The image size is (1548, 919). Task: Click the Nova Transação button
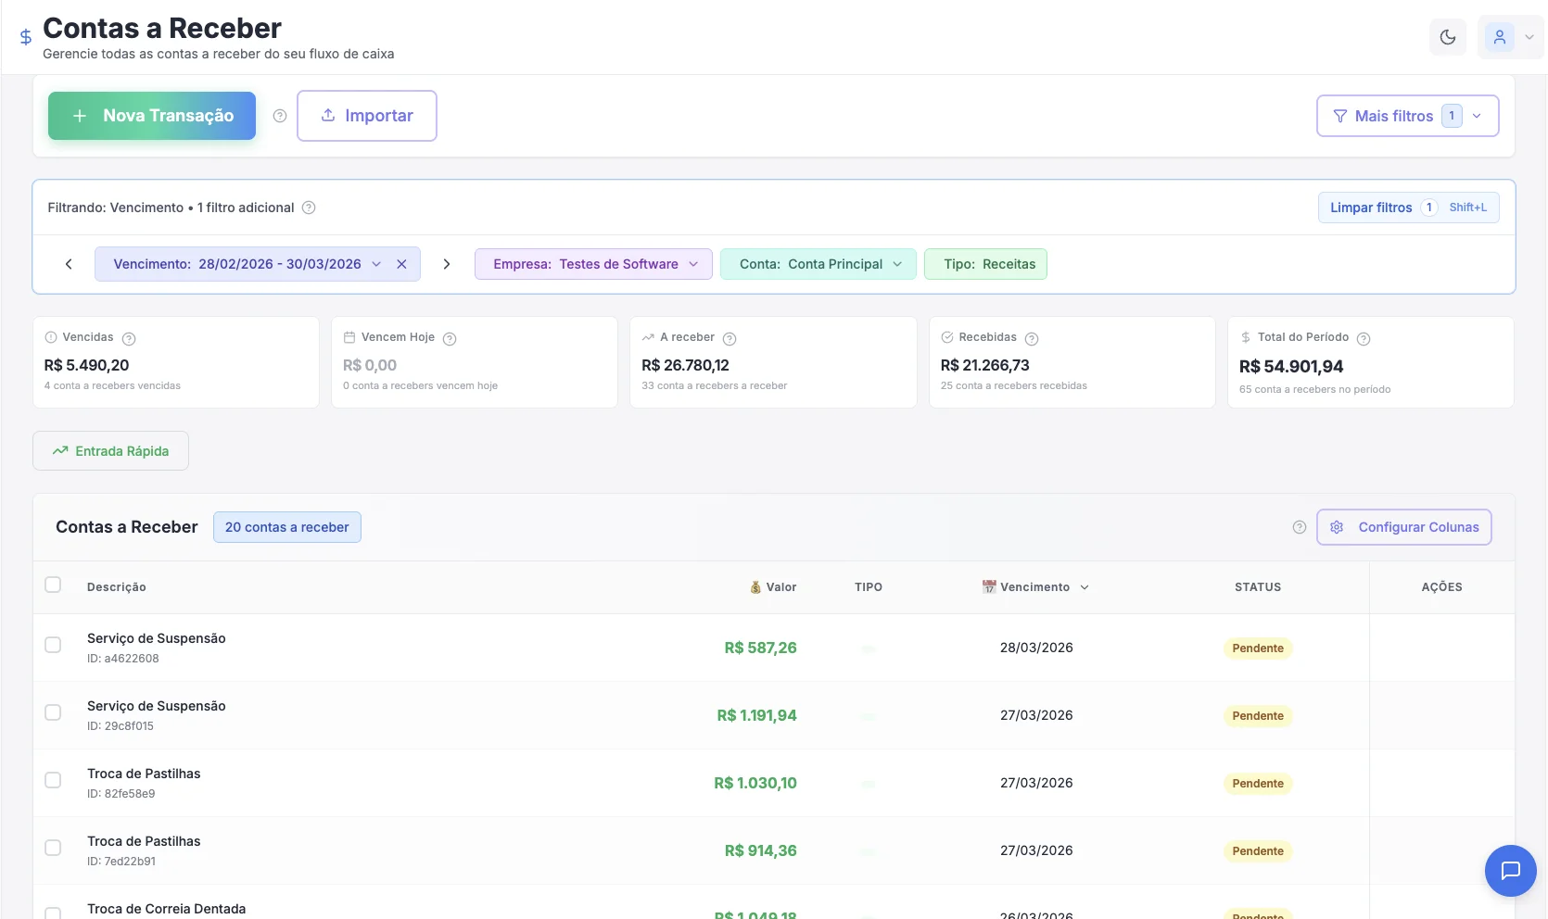pyautogui.click(x=152, y=116)
